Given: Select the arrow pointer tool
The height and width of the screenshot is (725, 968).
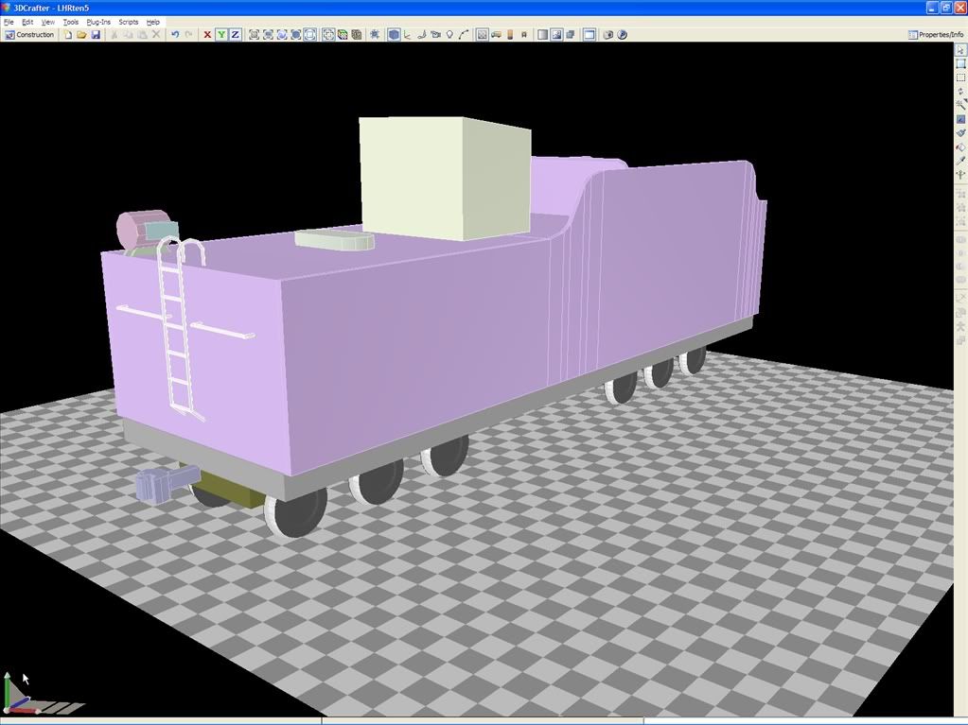Looking at the screenshot, I should [960, 50].
